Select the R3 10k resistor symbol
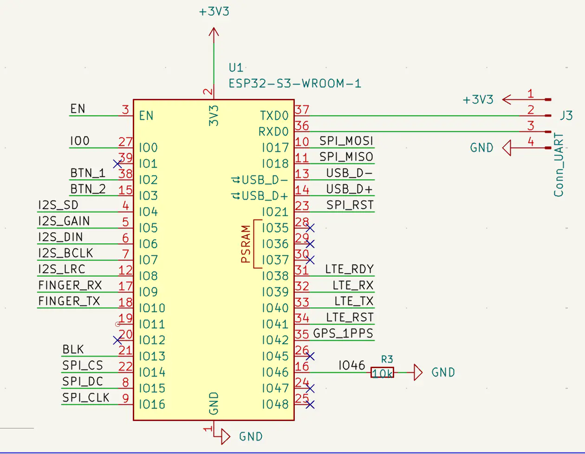 (x=382, y=372)
